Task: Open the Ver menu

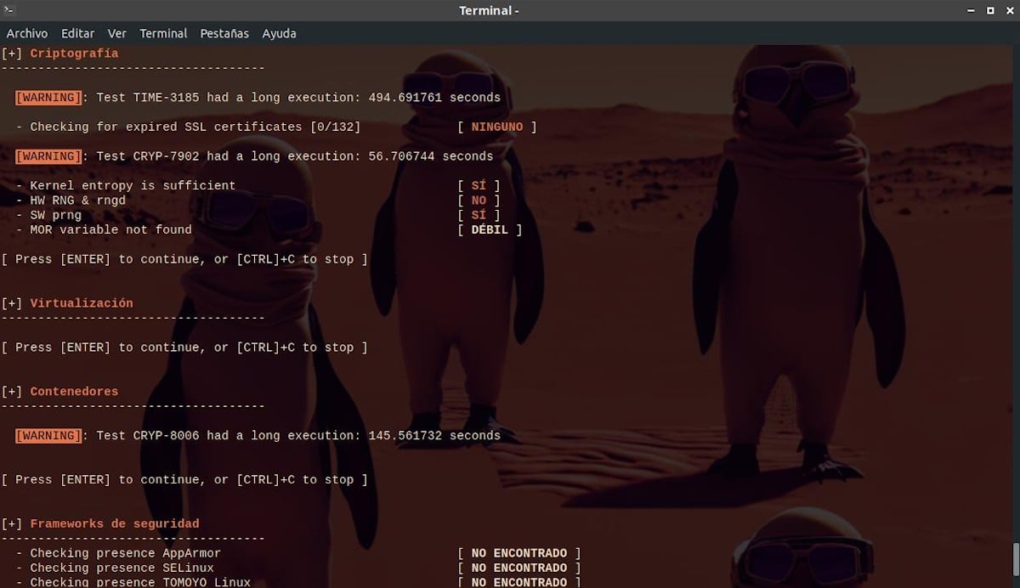Action: click(x=117, y=33)
